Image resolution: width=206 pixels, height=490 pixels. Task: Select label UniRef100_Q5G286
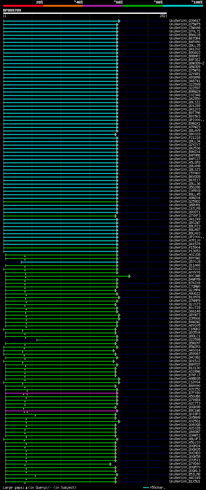185,187
